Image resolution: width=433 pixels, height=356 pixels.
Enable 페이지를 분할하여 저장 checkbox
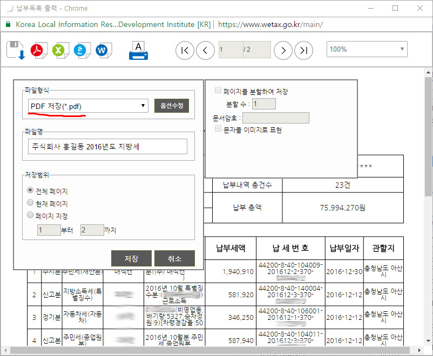(x=218, y=91)
